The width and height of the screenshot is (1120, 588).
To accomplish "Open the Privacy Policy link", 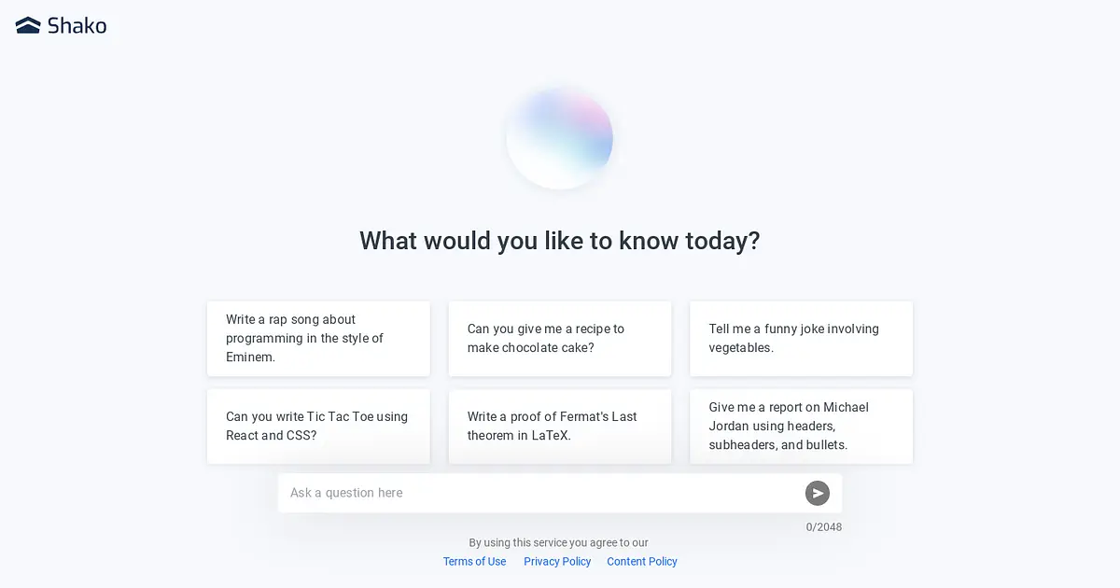I will (x=557, y=562).
